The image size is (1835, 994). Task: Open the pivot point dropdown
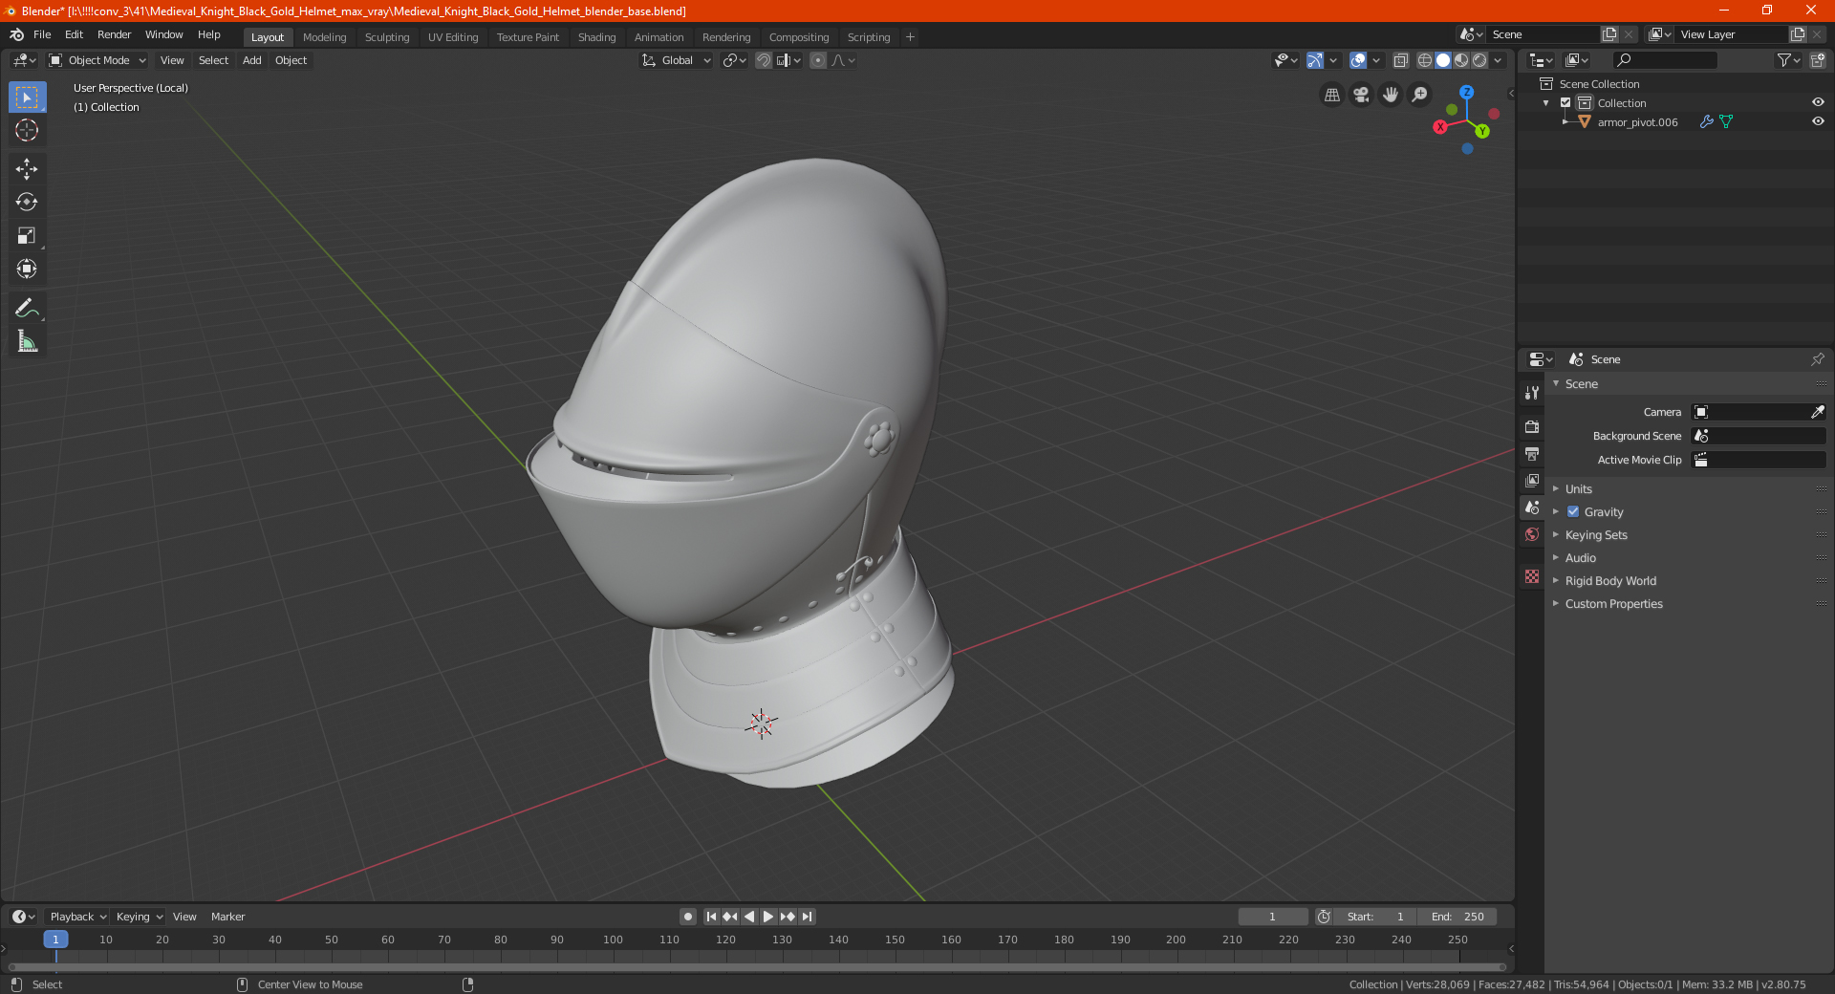pos(734,60)
